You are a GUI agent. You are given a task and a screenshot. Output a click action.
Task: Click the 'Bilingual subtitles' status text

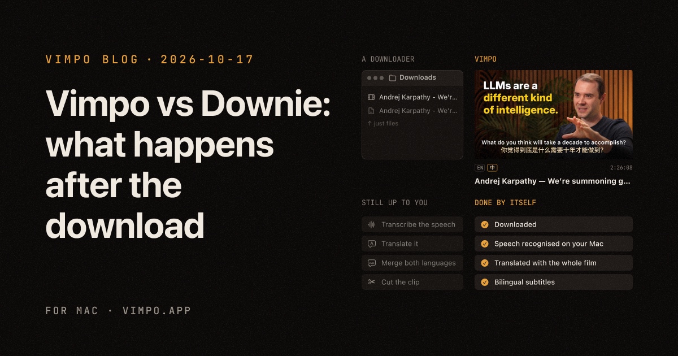[524, 282]
